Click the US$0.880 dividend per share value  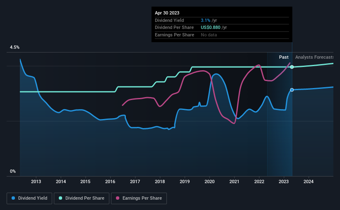tap(210, 28)
